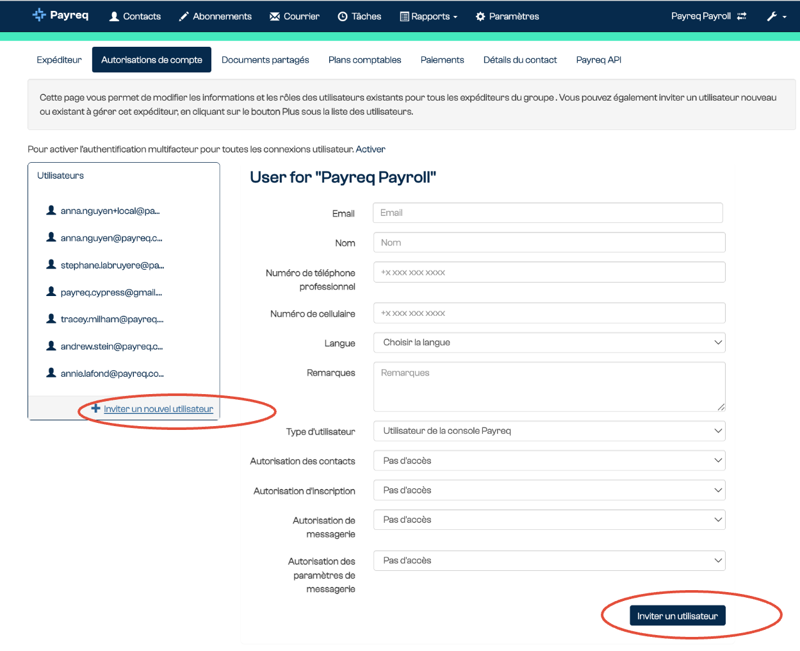Click the Inviter un utilisateur button

point(678,616)
